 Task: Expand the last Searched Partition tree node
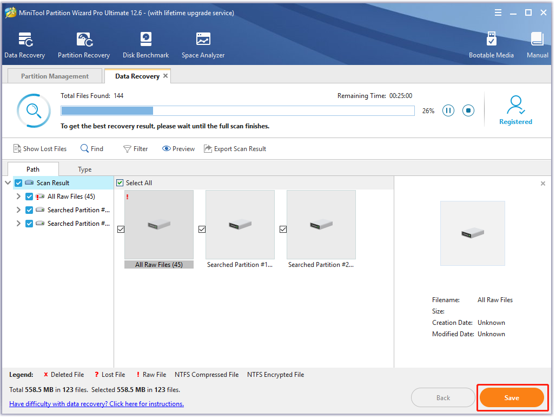pos(18,224)
